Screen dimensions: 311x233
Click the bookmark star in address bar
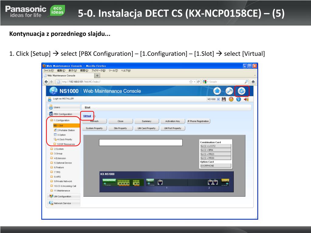[191, 82]
